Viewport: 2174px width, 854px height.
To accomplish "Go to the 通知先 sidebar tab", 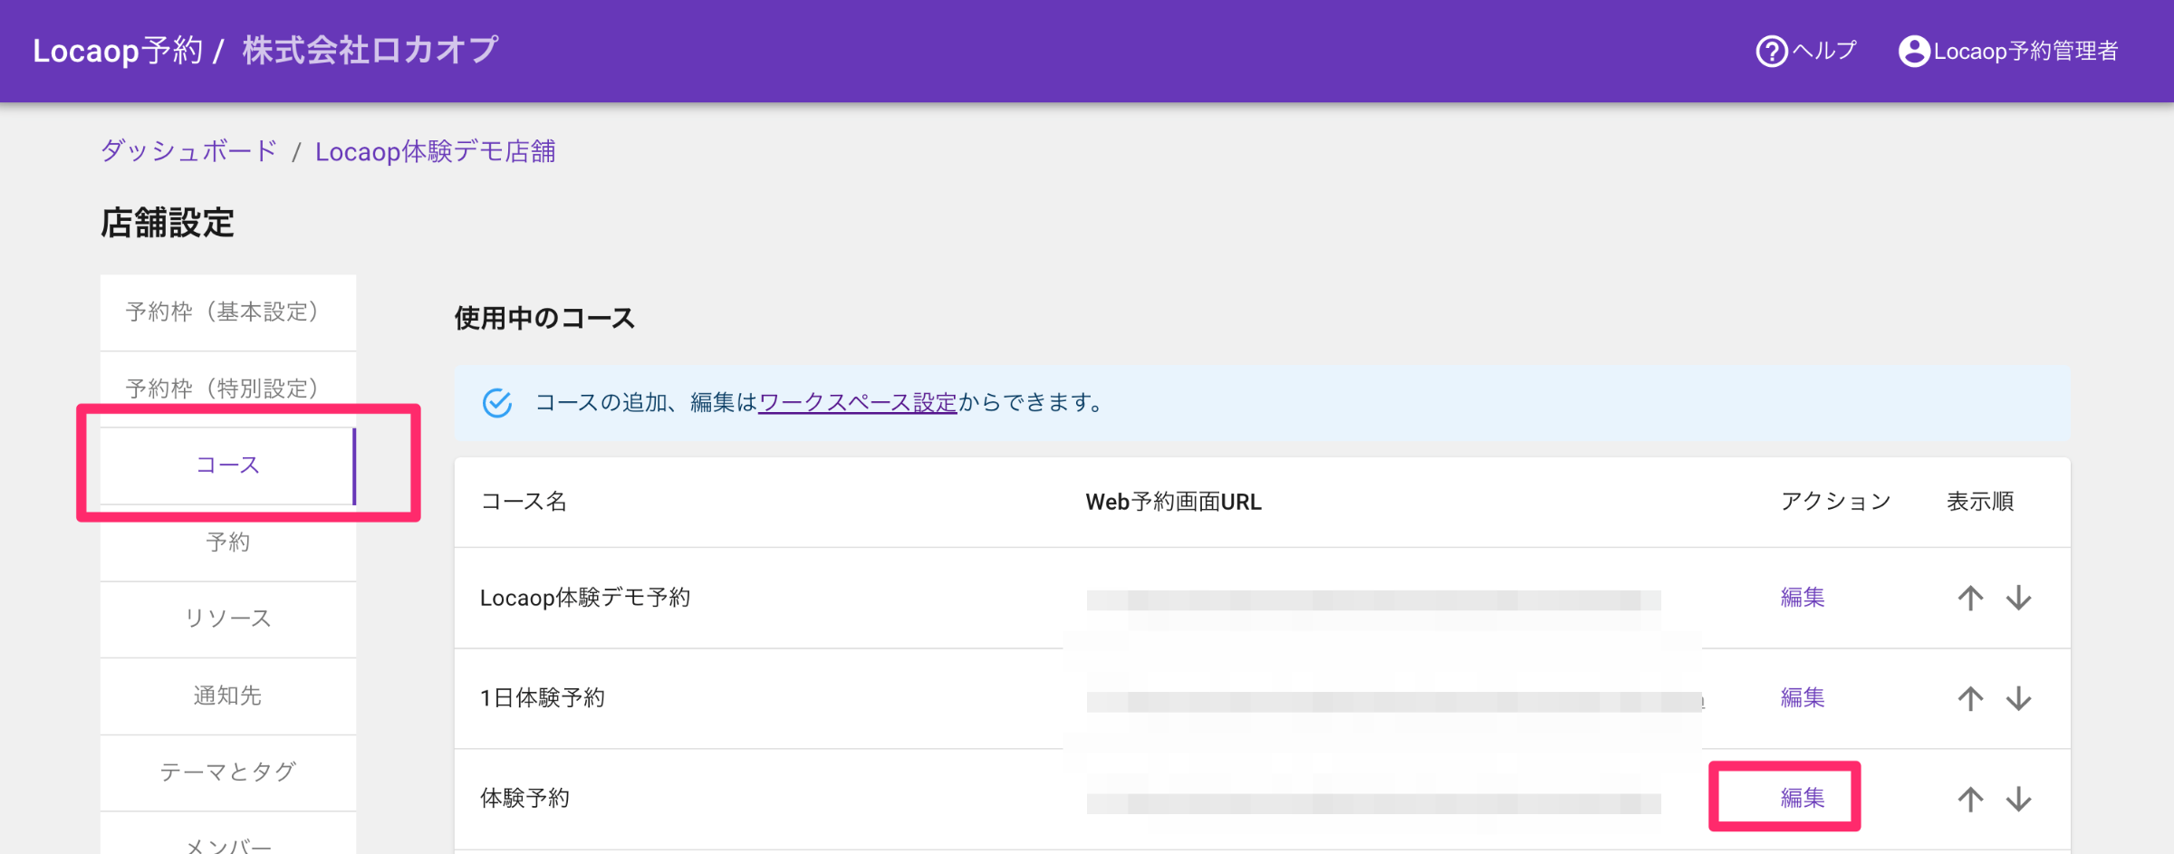I will [x=227, y=696].
